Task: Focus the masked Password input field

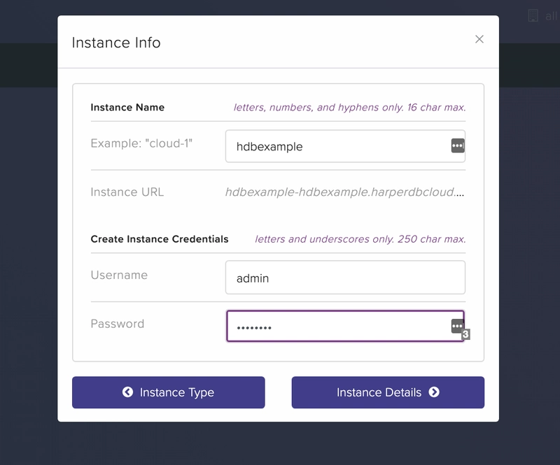Action: coord(345,326)
